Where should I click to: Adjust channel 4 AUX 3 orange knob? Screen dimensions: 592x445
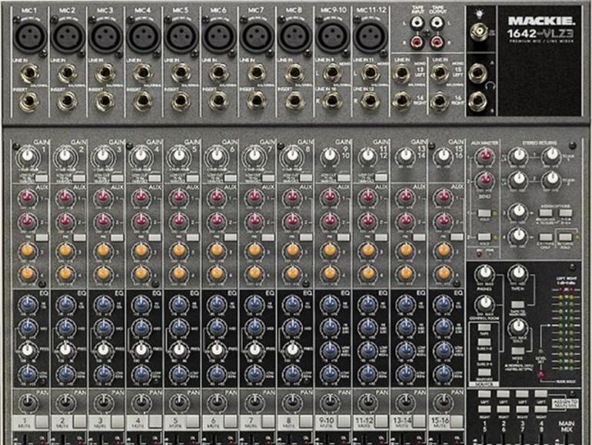[141, 250]
